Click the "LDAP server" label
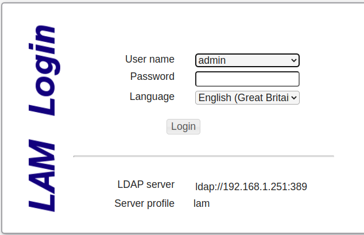Screen dimensions: 364x235 [x=146, y=185]
